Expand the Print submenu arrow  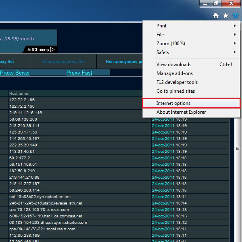click(235, 26)
